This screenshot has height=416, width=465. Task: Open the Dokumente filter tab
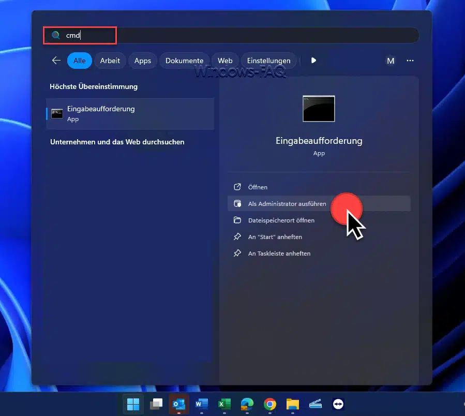(x=185, y=61)
